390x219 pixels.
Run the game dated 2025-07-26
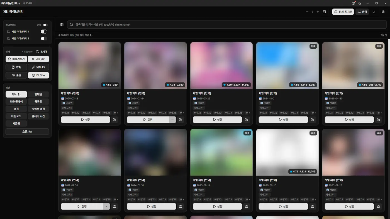click(x=217, y=120)
